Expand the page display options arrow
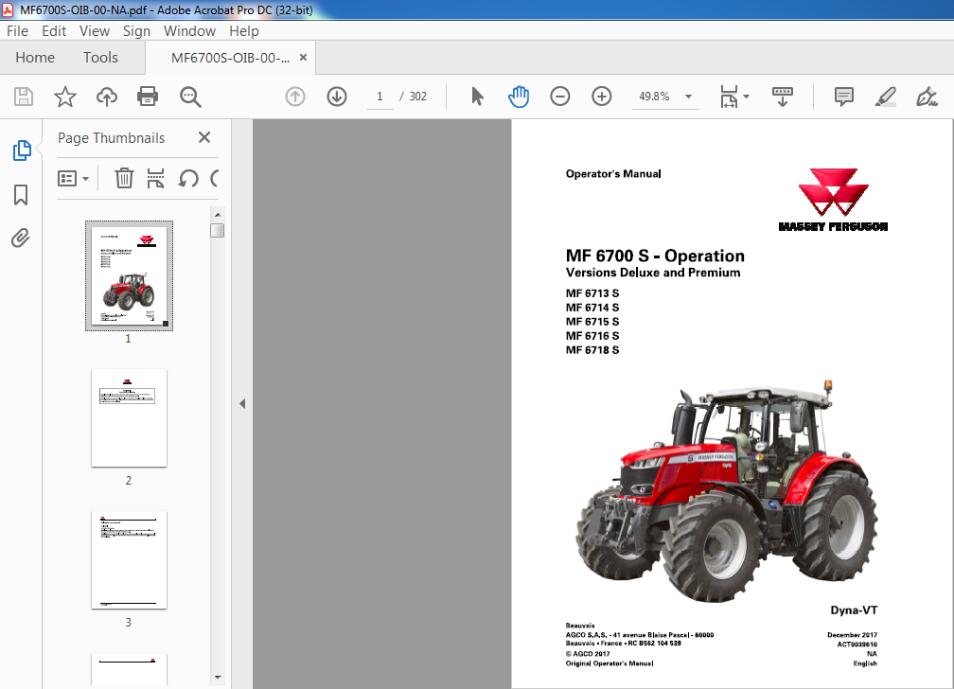Image resolution: width=954 pixels, height=689 pixels. (747, 97)
